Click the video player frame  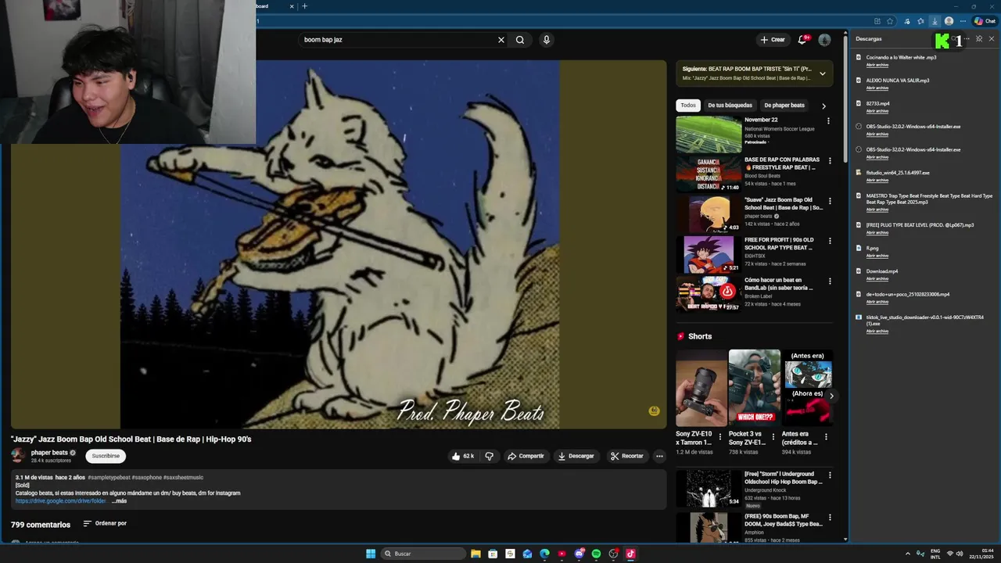[339, 245]
